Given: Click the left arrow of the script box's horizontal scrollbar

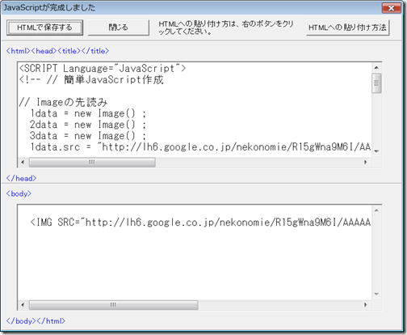Looking at the screenshot, I should point(23,162).
